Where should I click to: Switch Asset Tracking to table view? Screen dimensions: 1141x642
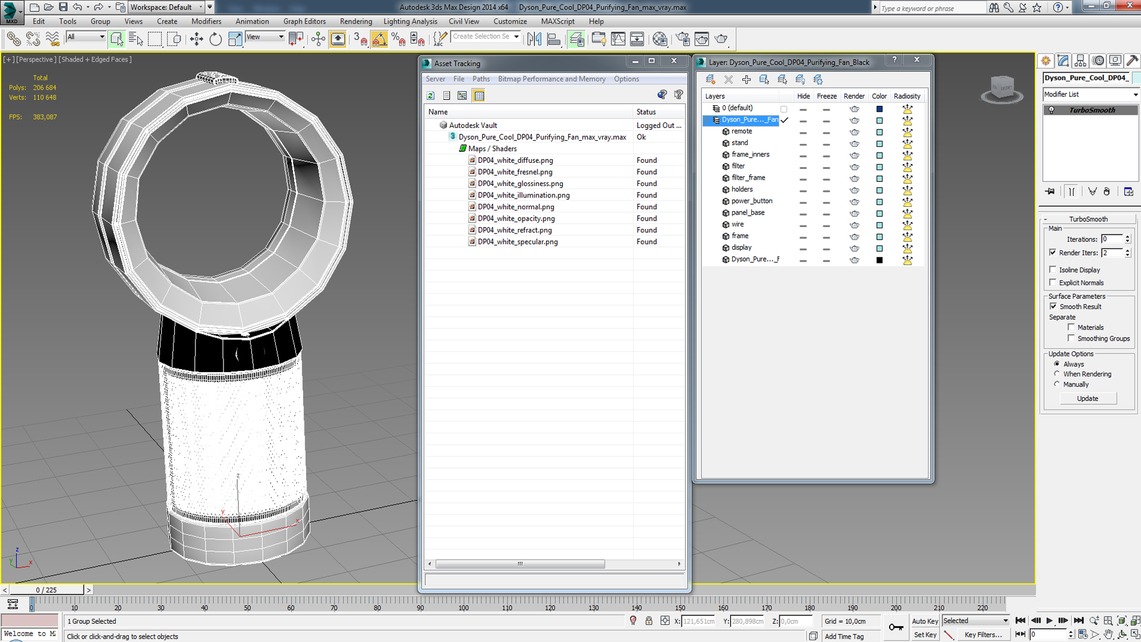(479, 96)
